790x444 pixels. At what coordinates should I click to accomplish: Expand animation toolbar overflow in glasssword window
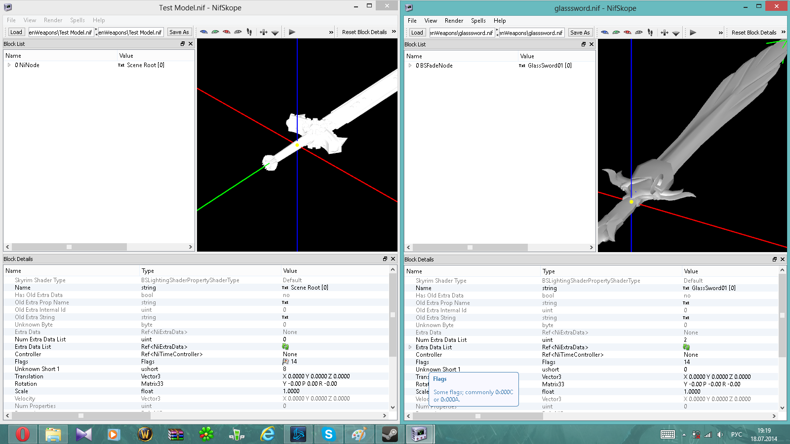pyautogui.click(x=721, y=33)
